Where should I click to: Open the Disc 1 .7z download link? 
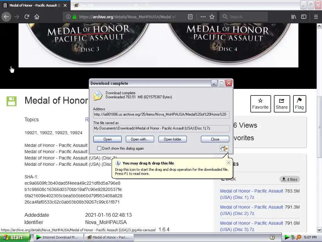251,194
